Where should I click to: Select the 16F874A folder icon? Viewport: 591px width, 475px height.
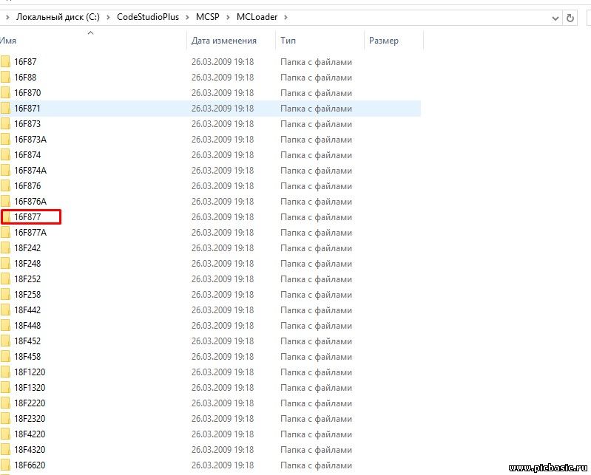[x=5, y=171]
